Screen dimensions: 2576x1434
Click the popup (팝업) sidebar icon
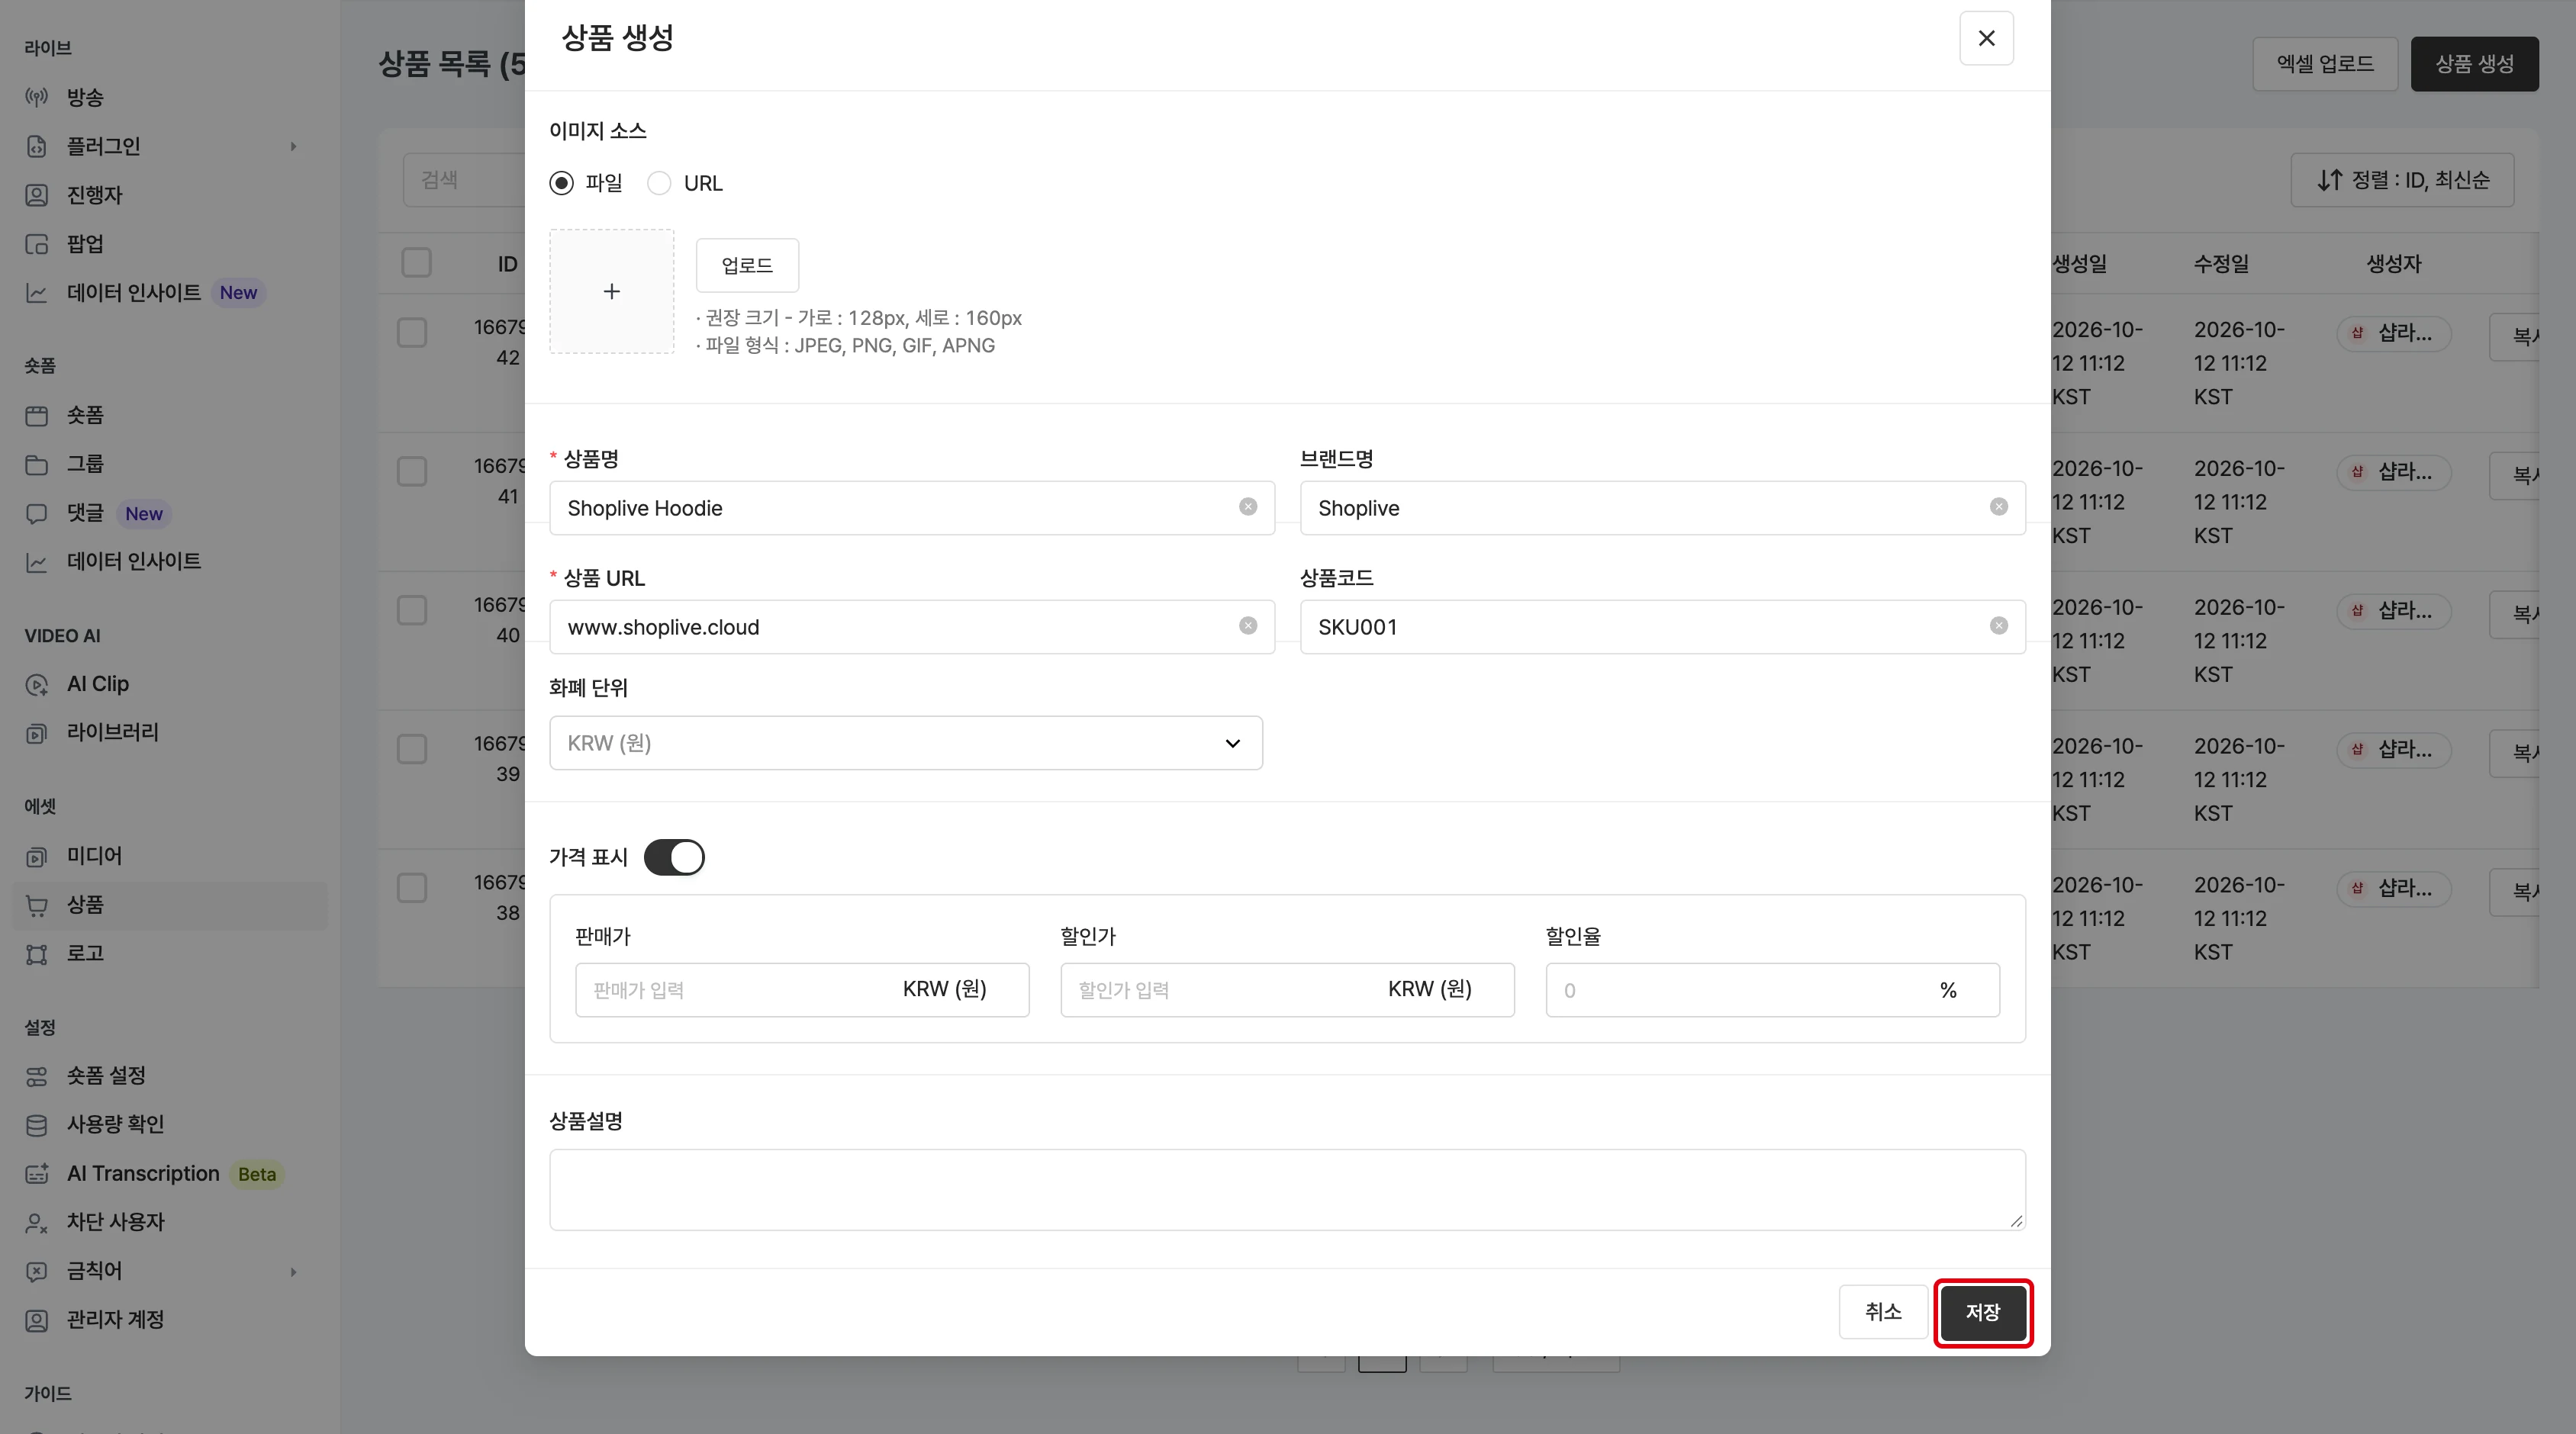tap(37, 244)
